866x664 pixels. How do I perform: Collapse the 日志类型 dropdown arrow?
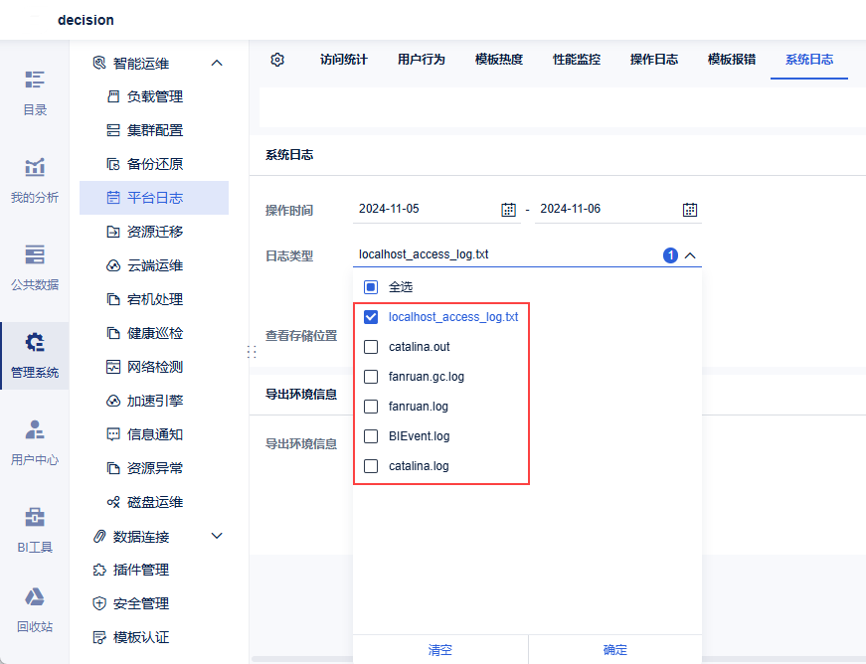pyautogui.click(x=690, y=255)
